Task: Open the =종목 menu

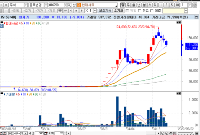Action: click(x=15, y=11)
